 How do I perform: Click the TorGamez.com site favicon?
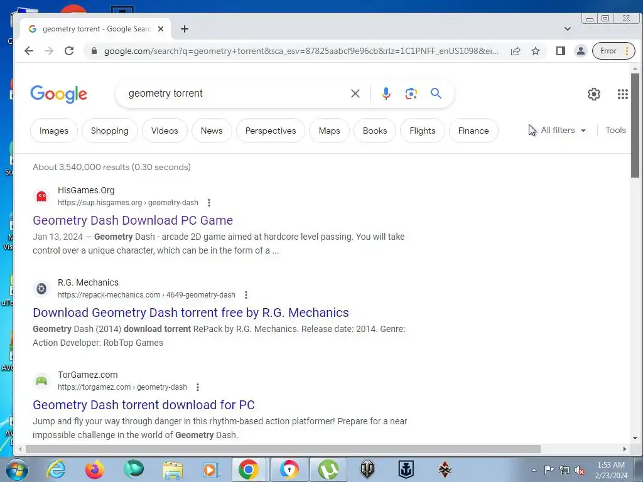41,381
